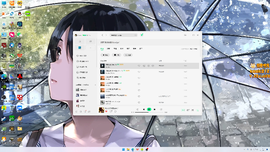
Task: Open the Windows Start button on taskbar
Action: coord(123,149)
